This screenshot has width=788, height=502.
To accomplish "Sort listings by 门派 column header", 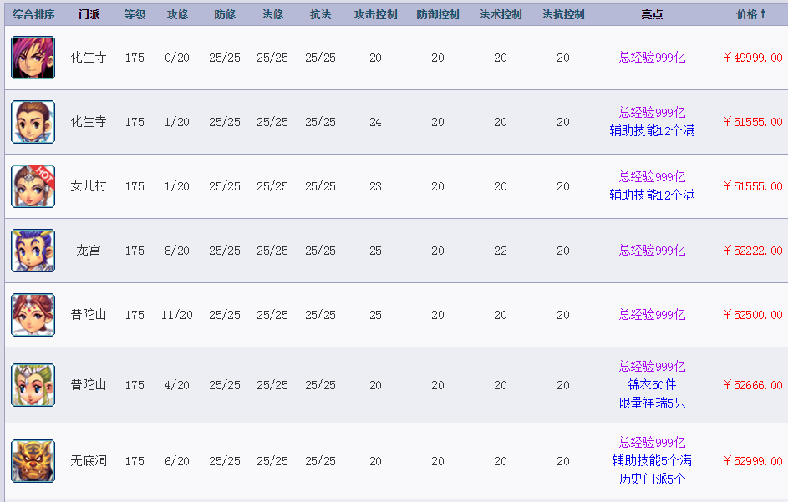I will [89, 14].
